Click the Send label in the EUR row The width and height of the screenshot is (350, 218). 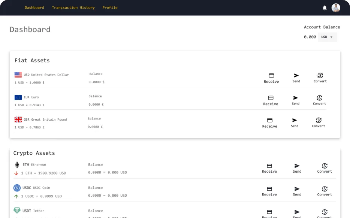(296, 103)
